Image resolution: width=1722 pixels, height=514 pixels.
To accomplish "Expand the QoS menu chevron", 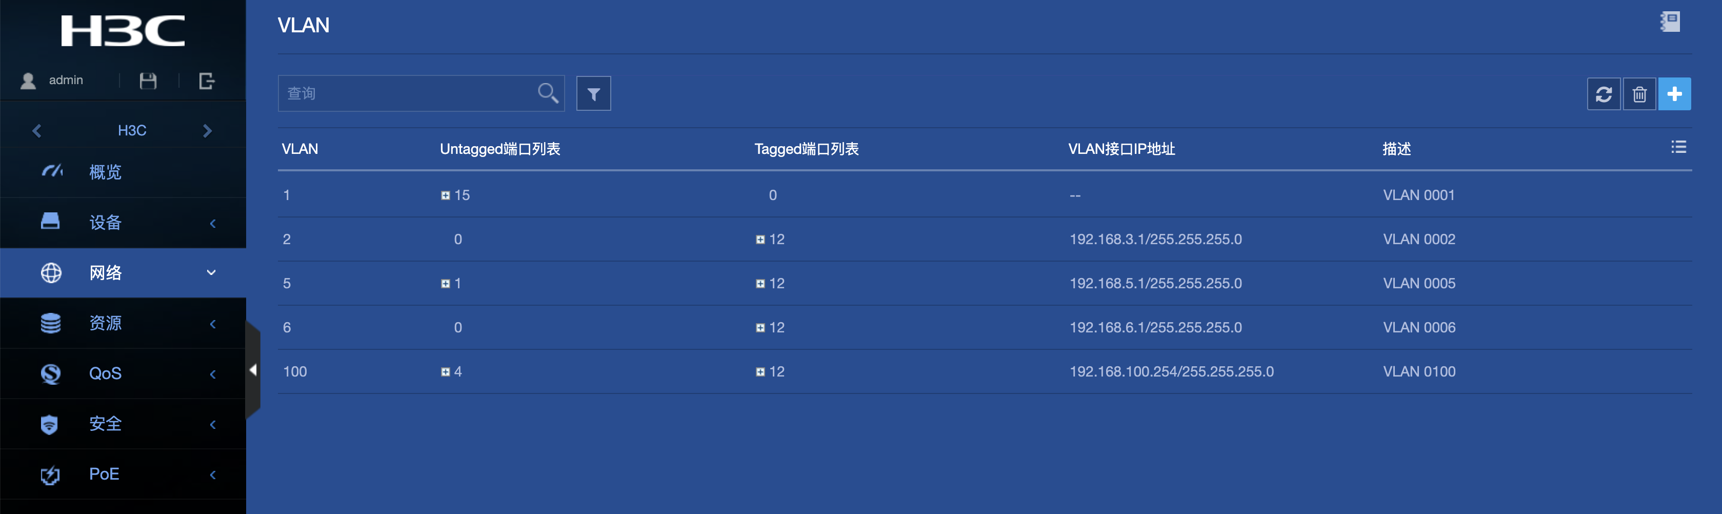I will click(213, 374).
